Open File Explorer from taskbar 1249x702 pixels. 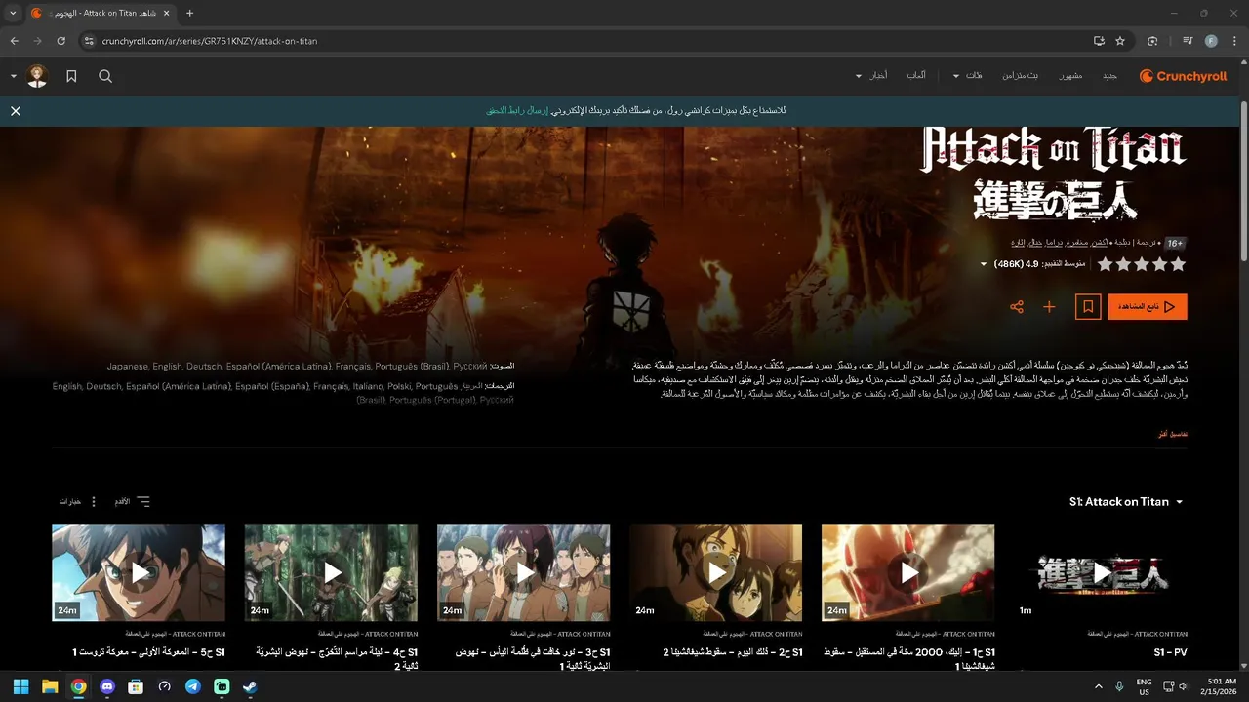pyautogui.click(x=50, y=686)
